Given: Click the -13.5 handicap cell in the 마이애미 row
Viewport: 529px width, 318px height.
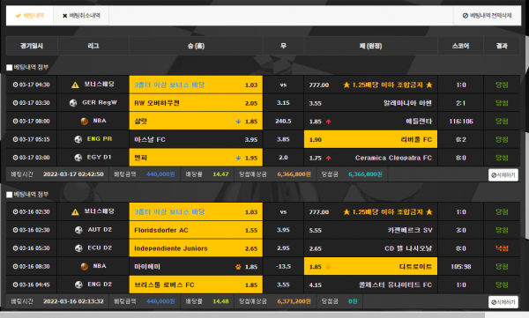Looking at the screenshot, I should point(283,266).
